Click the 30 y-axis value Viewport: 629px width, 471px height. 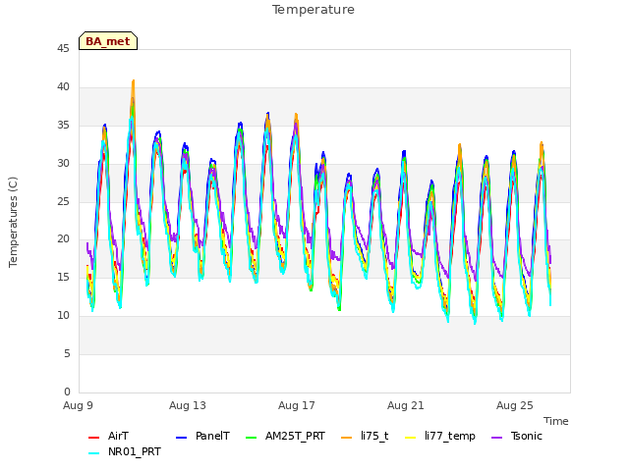(63, 163)
